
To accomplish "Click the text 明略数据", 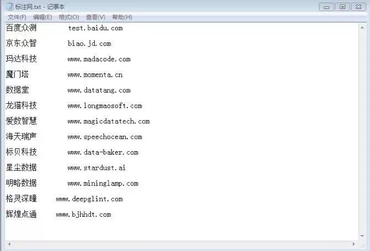I will coord(22,183).
